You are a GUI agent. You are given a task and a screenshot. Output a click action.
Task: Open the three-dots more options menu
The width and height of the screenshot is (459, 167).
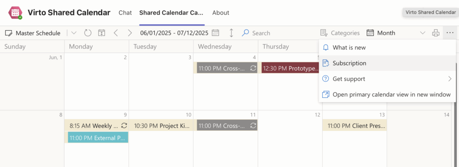tap(450, 33)
